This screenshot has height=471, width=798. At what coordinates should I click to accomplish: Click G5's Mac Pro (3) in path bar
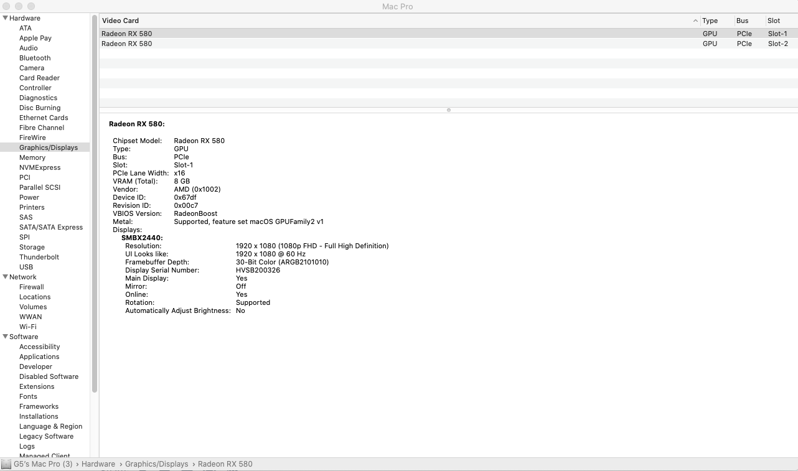click(x=43, y=464)
